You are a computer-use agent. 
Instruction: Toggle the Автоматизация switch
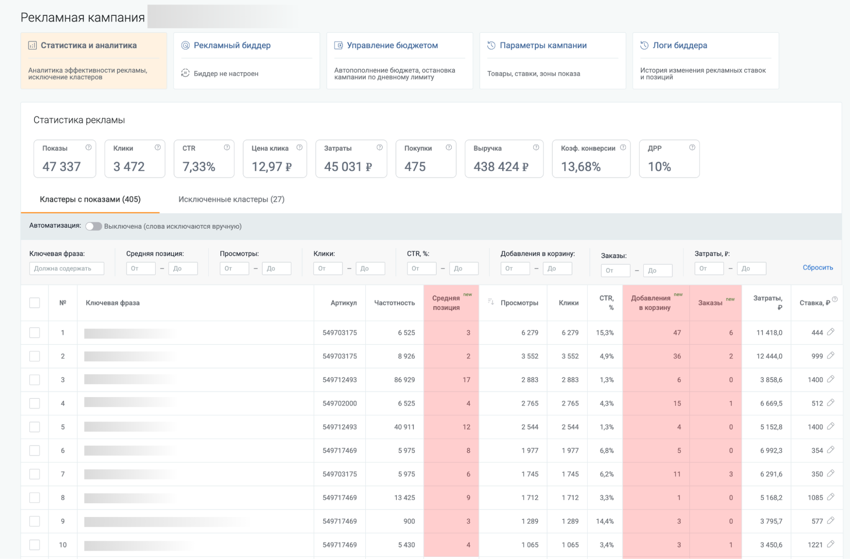(94, 226)
